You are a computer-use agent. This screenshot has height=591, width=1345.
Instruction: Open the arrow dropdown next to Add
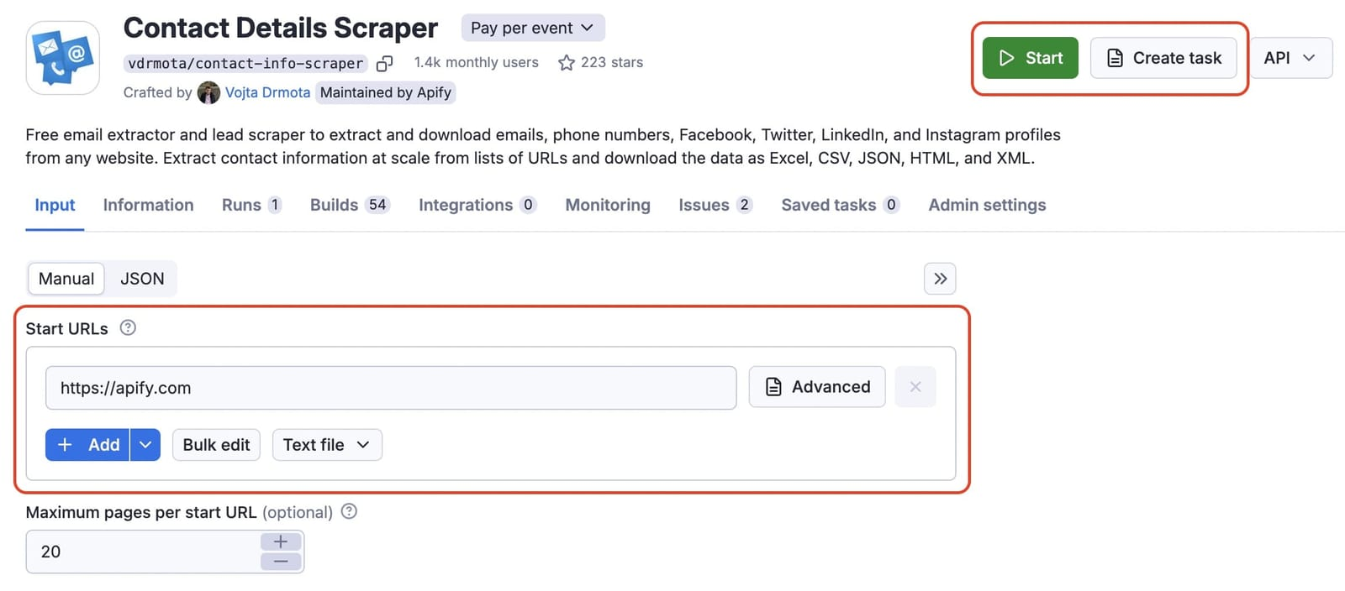145,445
